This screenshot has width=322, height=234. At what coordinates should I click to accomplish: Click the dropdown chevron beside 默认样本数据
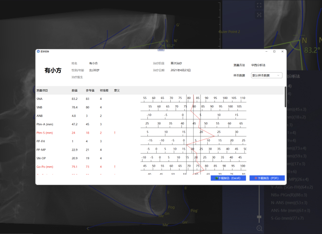[278, 76]
